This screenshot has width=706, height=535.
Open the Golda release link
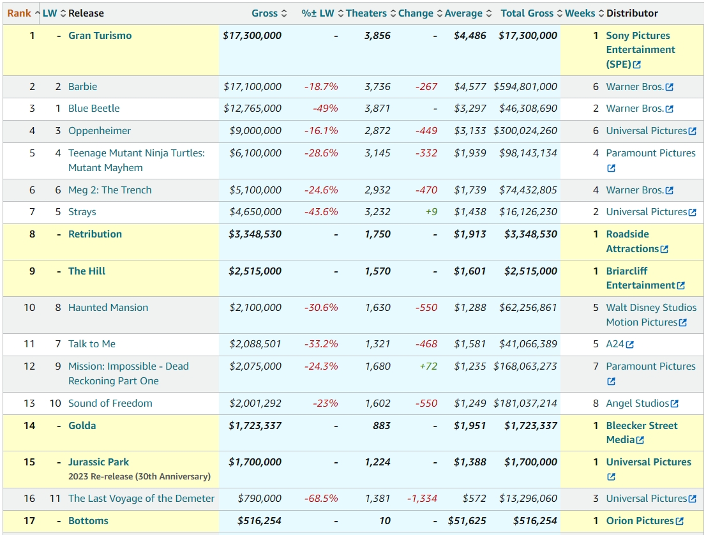click(x=82, y=426)
